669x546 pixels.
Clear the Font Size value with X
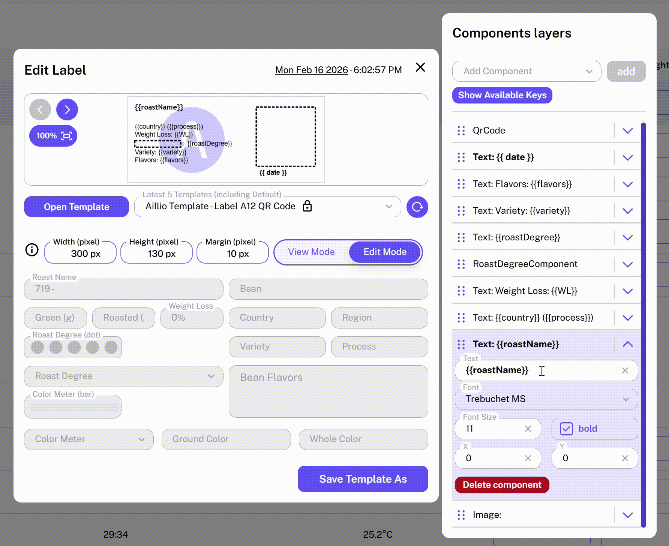[x=528, y=429]
